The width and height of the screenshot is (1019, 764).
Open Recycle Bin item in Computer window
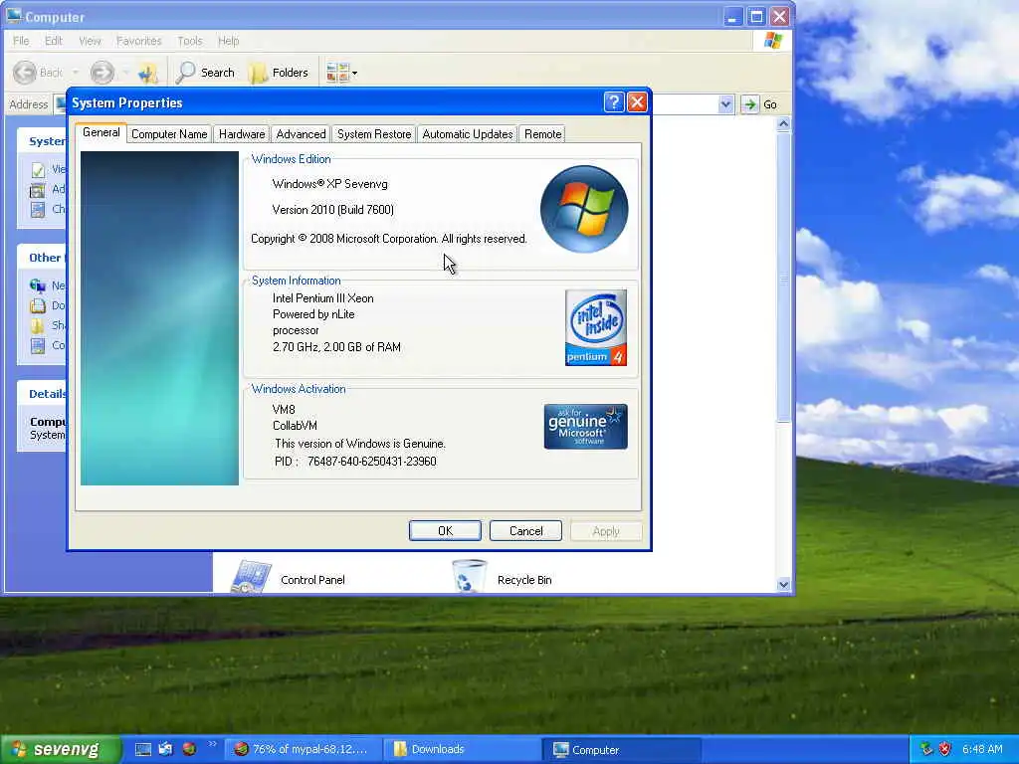point(502,577)
